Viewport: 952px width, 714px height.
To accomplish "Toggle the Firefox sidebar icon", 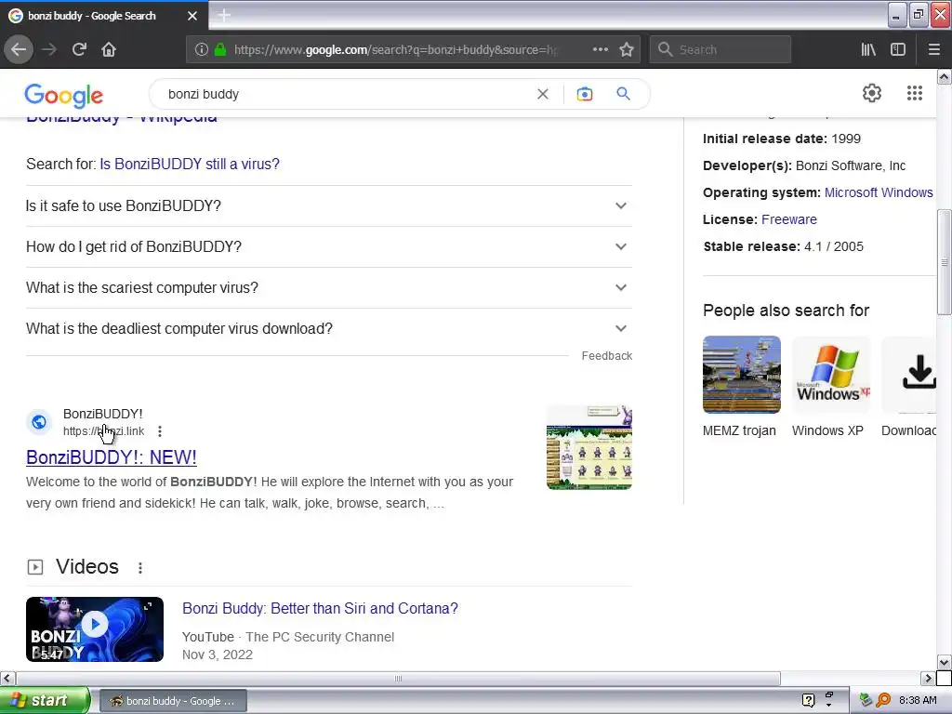I will click(898, 49).
